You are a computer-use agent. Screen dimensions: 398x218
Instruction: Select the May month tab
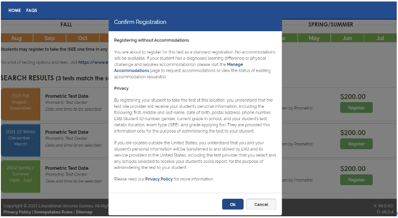point(314,38)
